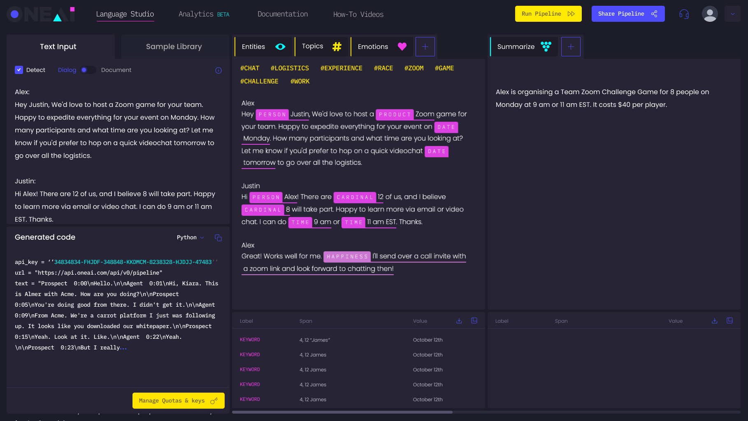
Task: Add a skill after Summarize with plus
Action: tap(571, 47)
